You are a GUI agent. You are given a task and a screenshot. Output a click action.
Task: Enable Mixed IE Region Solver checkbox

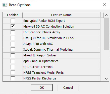[x=13, y=55]
